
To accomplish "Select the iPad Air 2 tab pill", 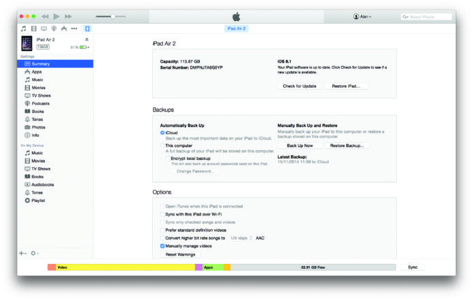I will coord(236,29).
